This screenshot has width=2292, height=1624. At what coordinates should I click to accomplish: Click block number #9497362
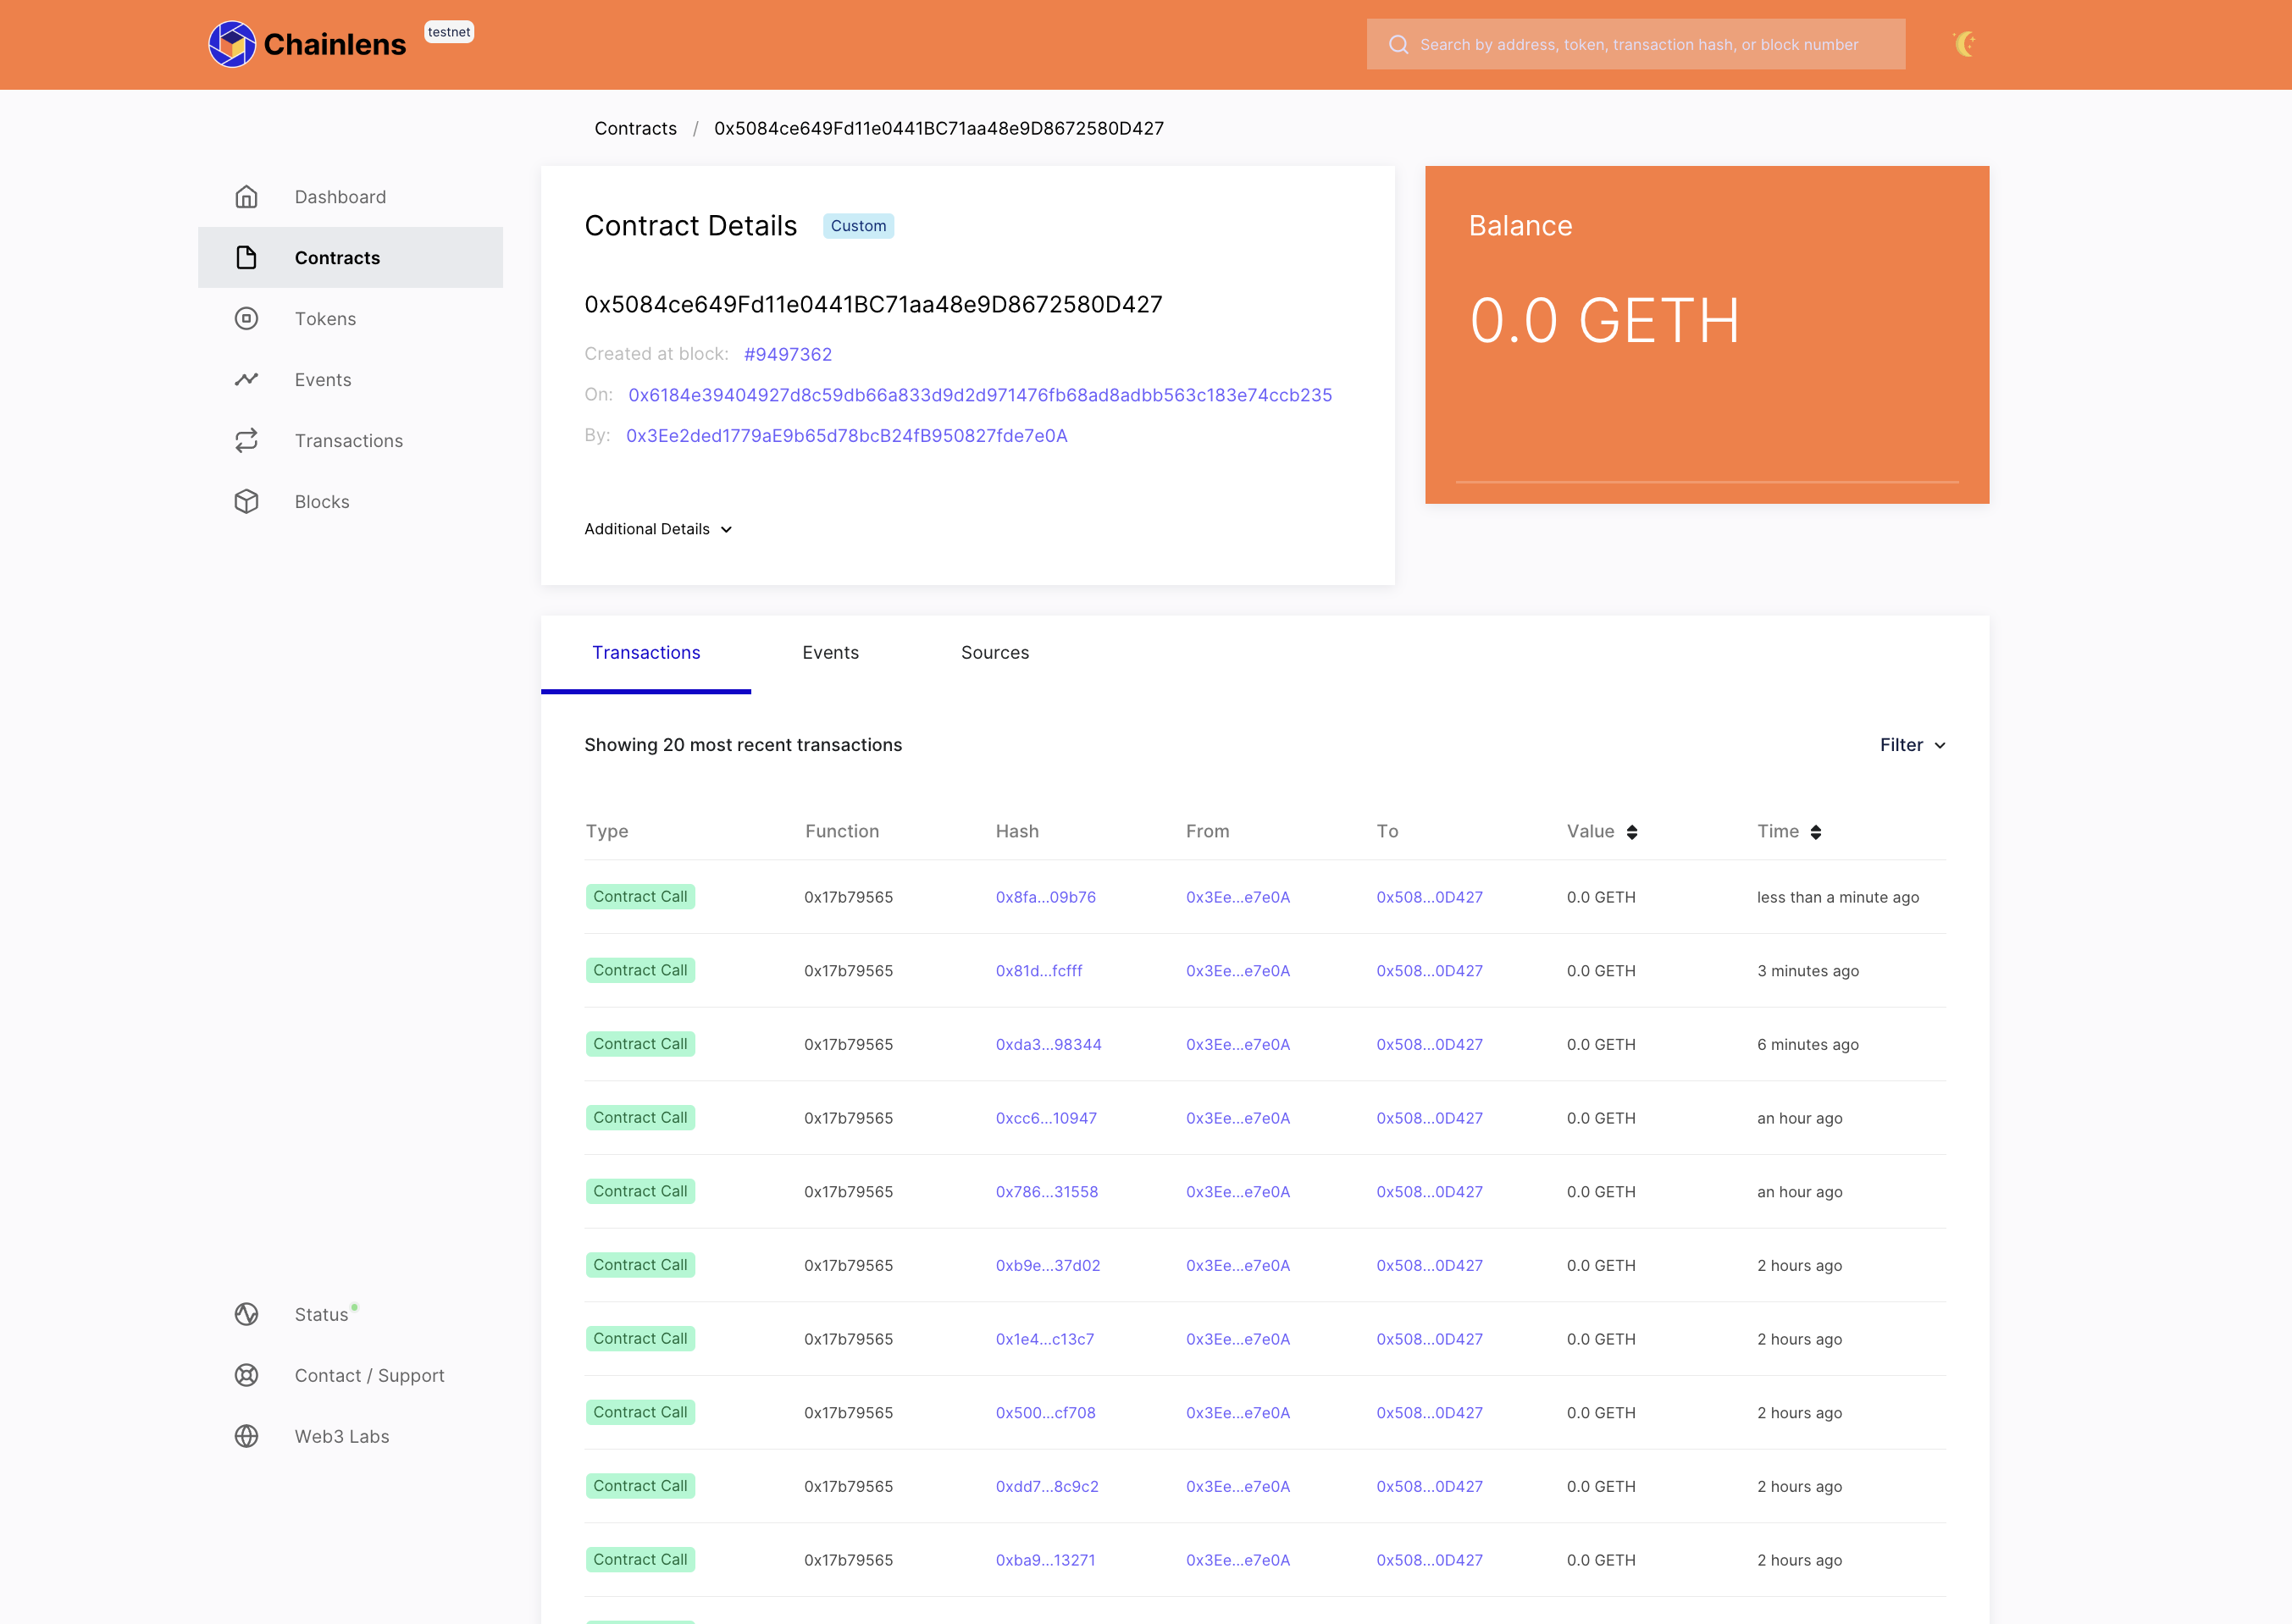tap(788, 353)
